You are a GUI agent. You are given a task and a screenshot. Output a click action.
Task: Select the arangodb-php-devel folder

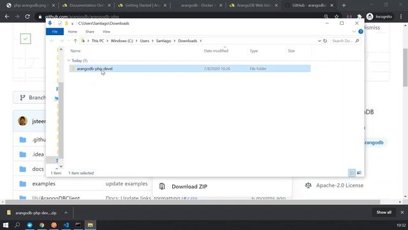(94, 69)
